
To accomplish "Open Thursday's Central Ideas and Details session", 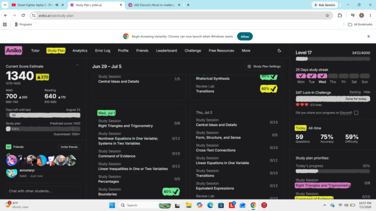I will (x=237, y=122).
